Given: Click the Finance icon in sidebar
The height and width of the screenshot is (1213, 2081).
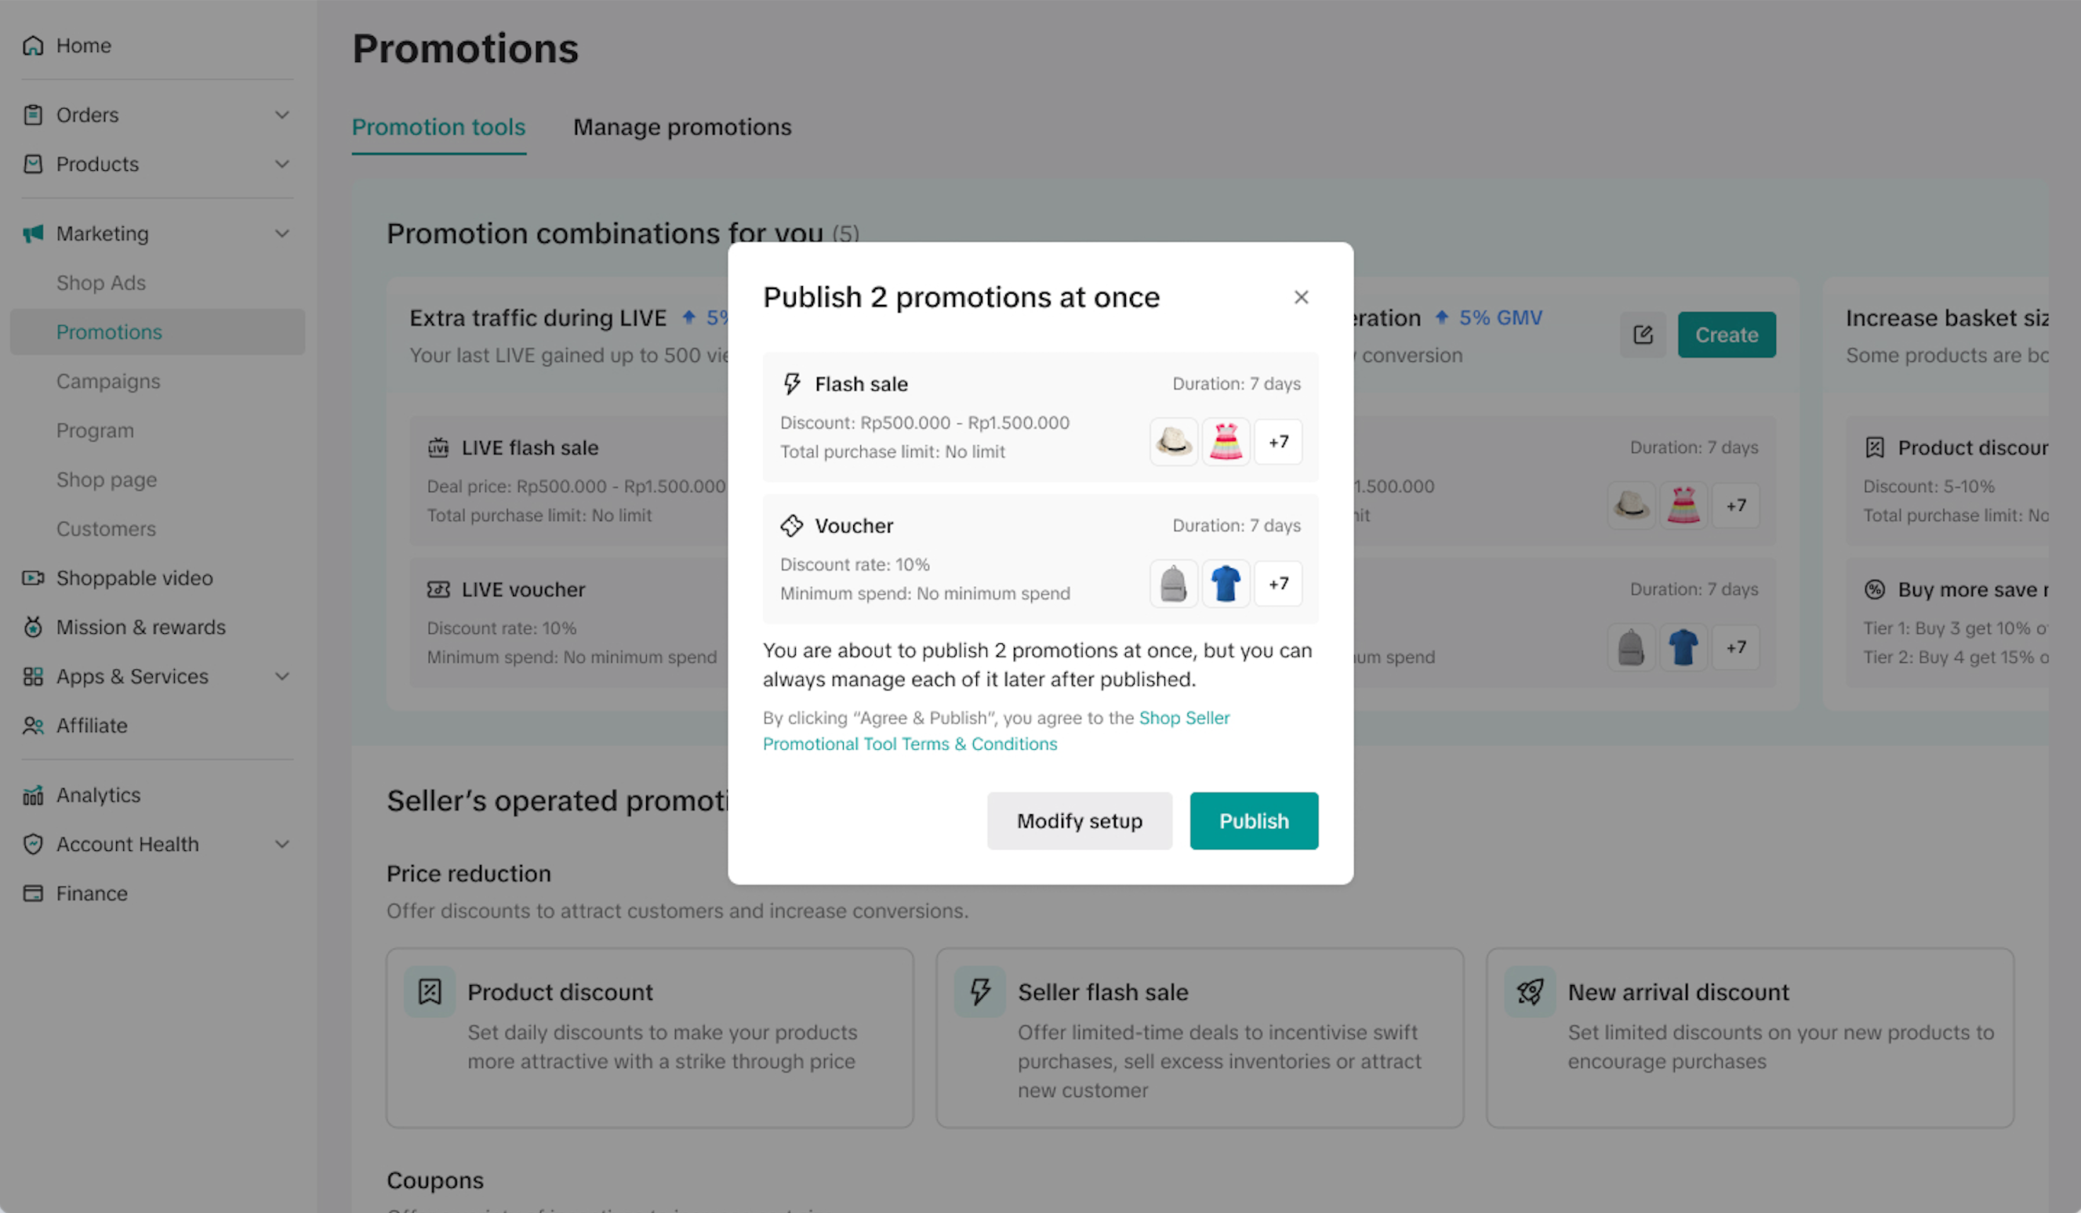Looking at the screenshot, I should [x=33, y=893].
